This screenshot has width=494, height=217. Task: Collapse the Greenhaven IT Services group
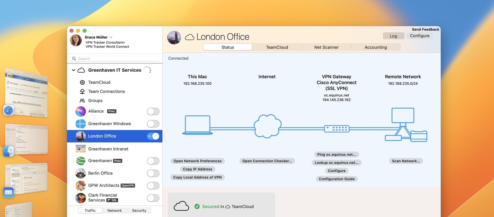[74, 70]
